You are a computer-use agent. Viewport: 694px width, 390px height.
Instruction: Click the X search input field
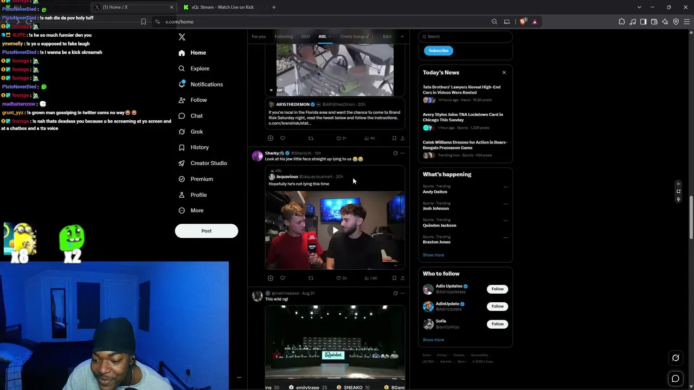465,36
